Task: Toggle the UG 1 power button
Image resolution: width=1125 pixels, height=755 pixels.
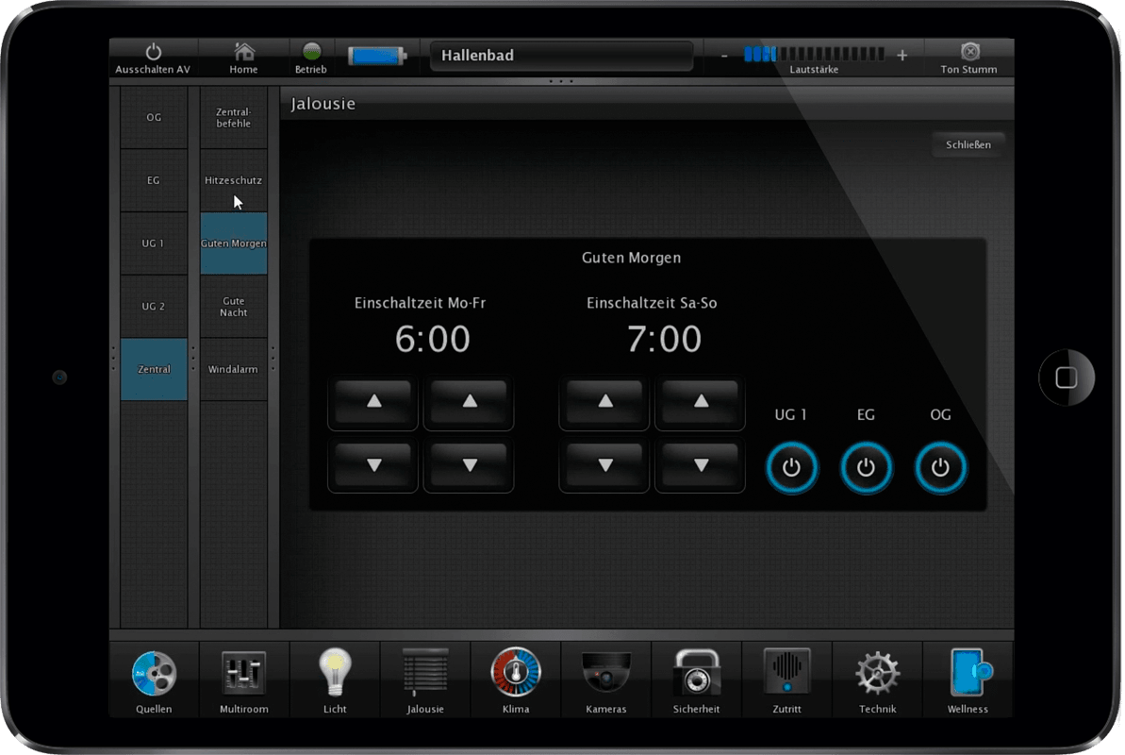Action: pyautogui.click(x=791, y=468)
